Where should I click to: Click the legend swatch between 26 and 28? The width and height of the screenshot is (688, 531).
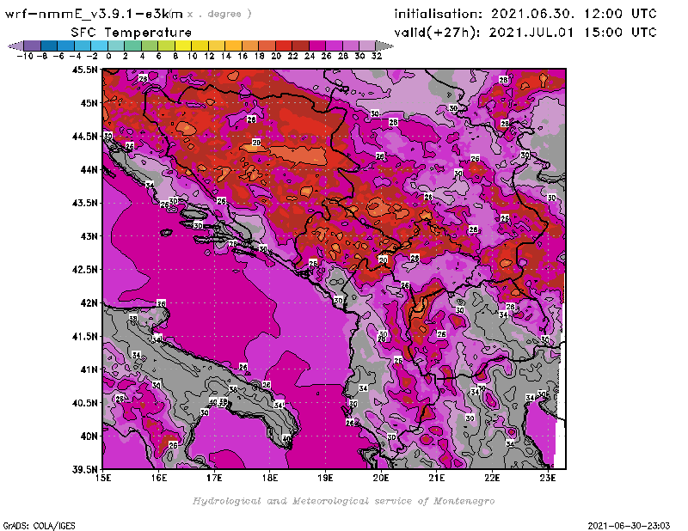[x=334, y=46]
